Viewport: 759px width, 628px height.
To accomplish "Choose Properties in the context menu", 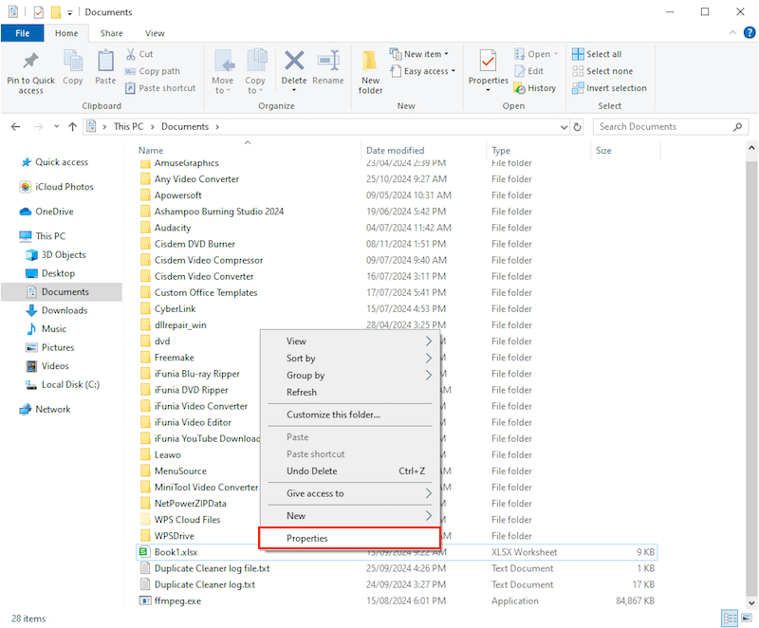I will click(x=349, y=538).
